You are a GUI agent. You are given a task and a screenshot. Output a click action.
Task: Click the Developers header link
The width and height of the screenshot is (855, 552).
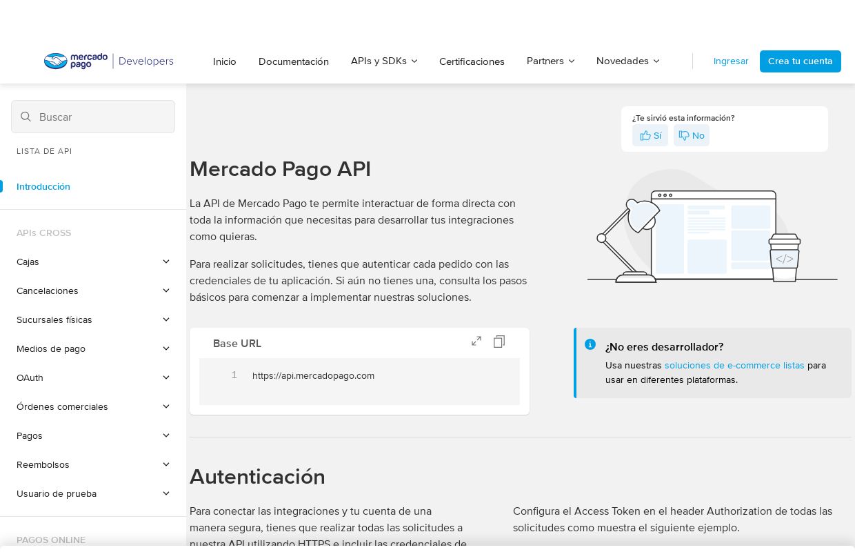click(146, 61)
